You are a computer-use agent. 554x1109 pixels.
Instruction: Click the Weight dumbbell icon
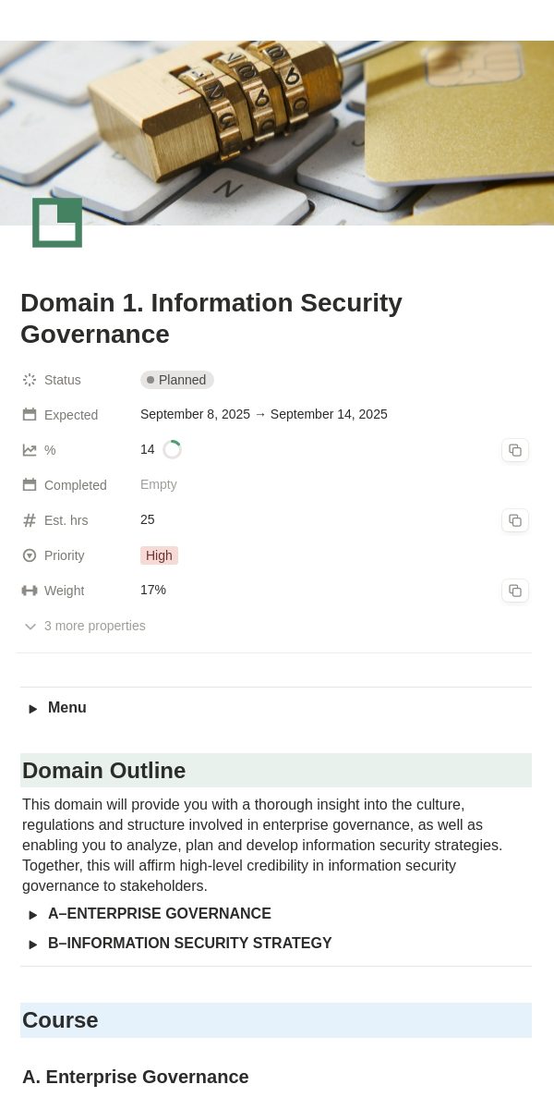(x=30, y=591)
